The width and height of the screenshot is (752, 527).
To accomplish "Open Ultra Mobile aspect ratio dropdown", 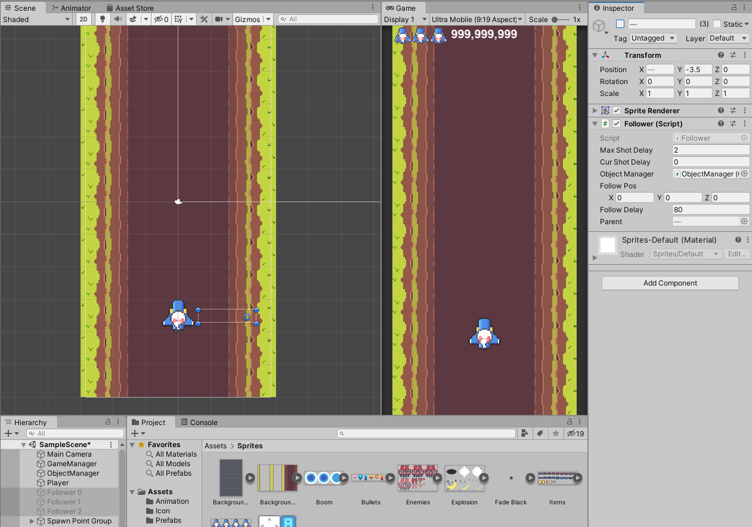I will coord(478,19).
